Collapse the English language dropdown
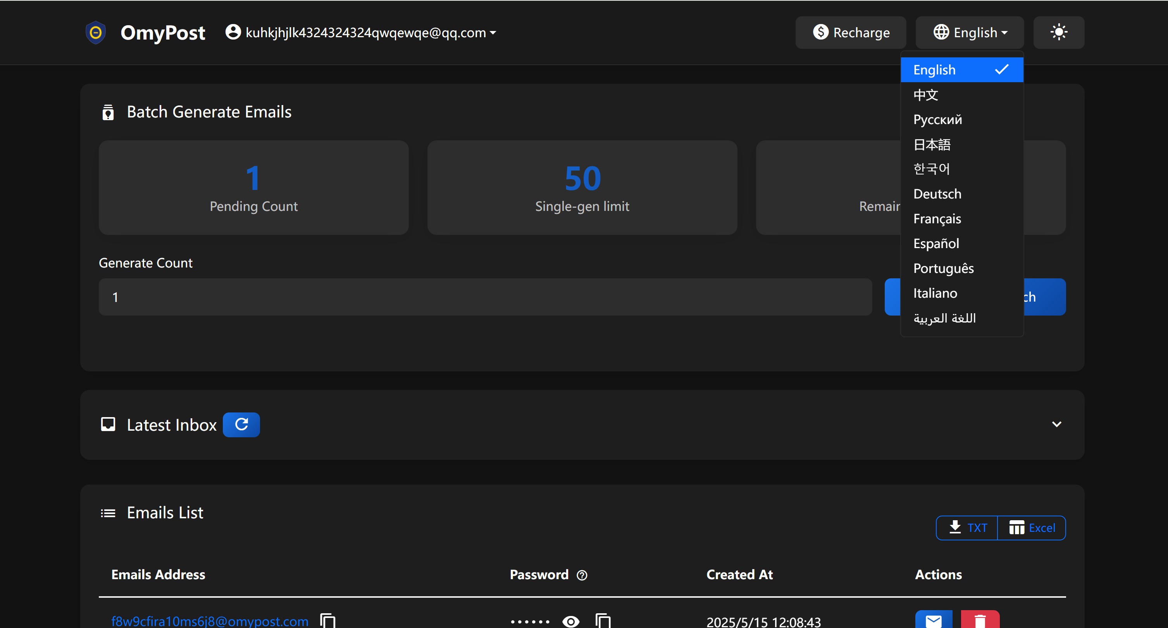 click(970, 33)
